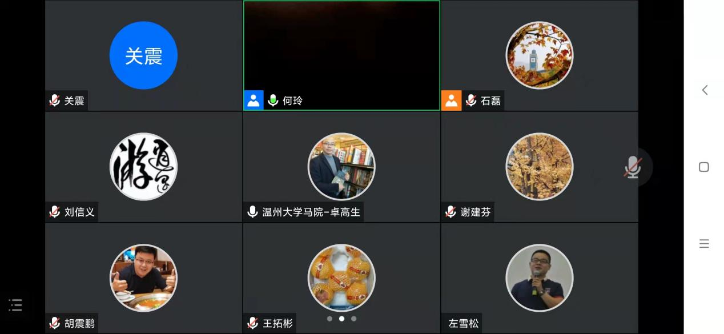The image size is (724, 334).
Task: Select 左雪松's participant tile avatar
Action: (x=539, y=278)
